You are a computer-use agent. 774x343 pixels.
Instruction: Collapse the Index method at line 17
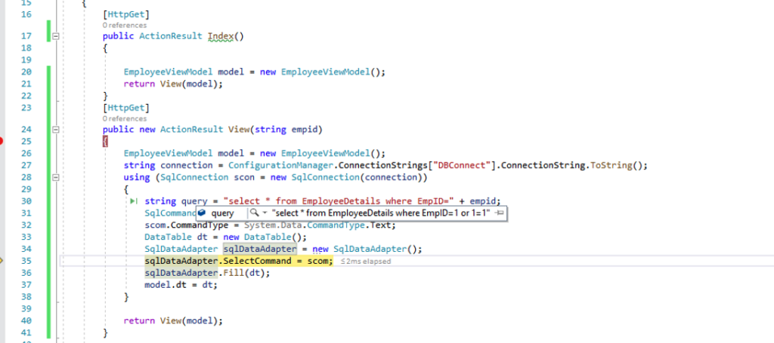coord(57,35)
